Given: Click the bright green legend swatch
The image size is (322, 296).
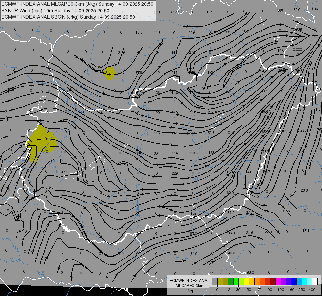Looking at the screenshot, I should click(x=236, y=281).
